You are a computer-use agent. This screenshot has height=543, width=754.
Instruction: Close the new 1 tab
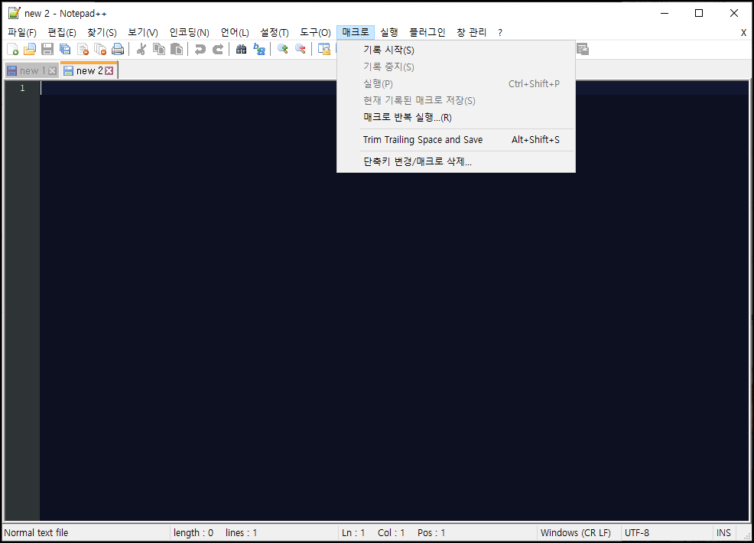53,71
